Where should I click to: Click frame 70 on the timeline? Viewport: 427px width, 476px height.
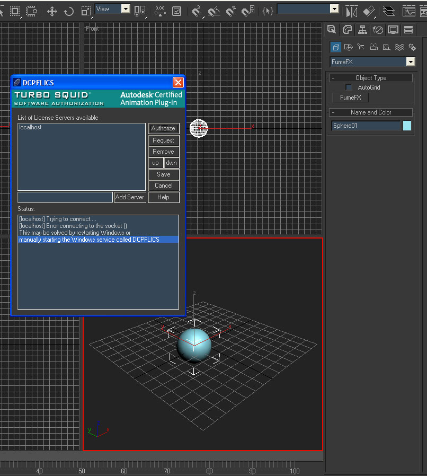click(167, 471)
